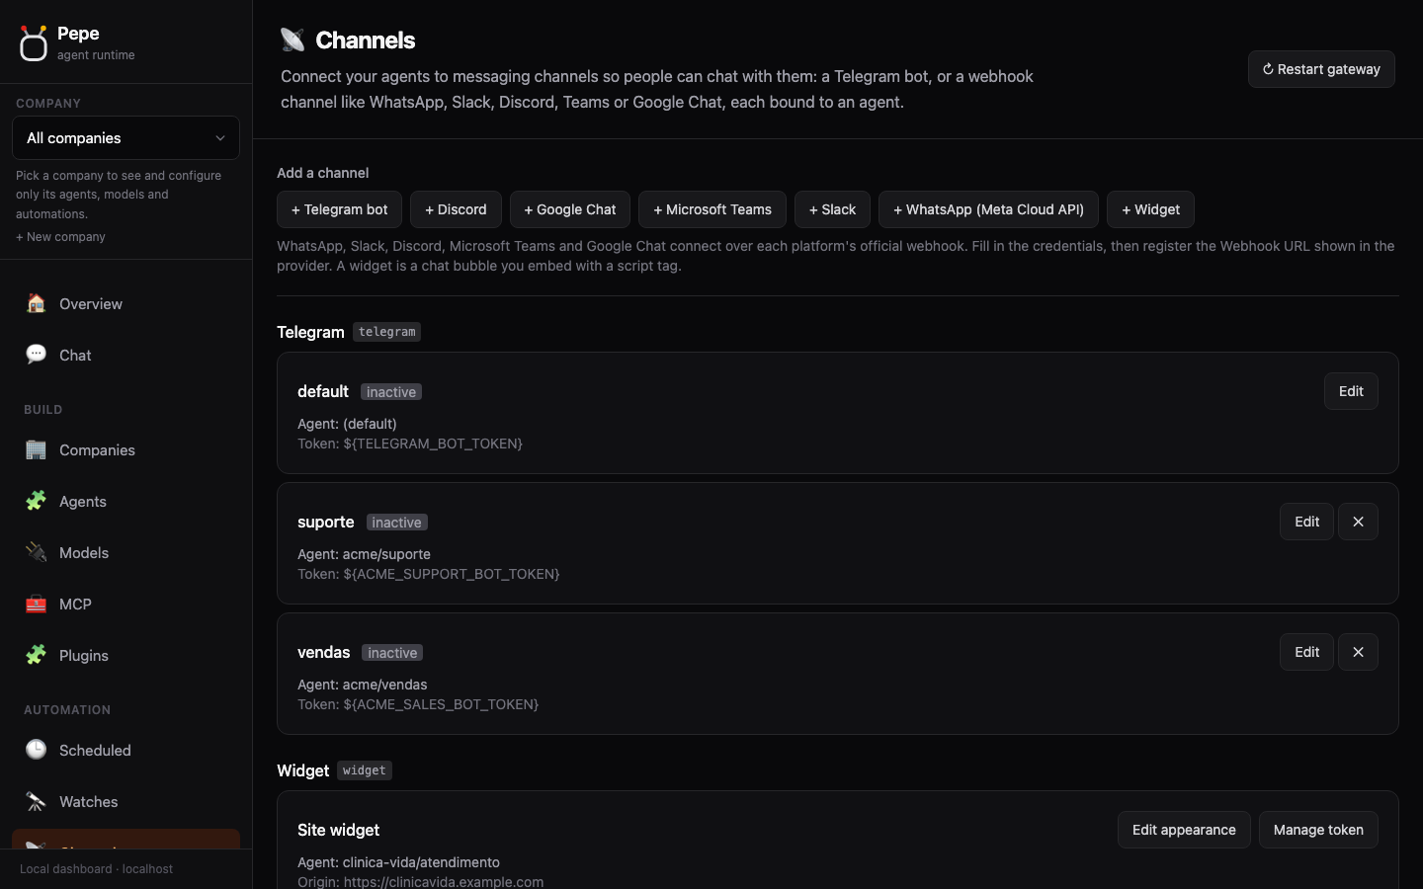
Task: Restart the gateway
Action: (1321, 69)
